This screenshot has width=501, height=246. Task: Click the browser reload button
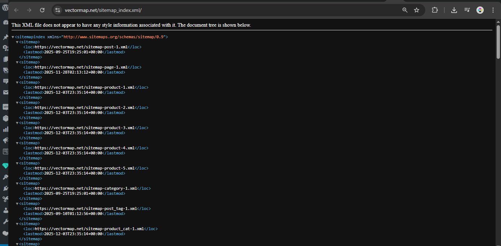click(x=42, y=10)
